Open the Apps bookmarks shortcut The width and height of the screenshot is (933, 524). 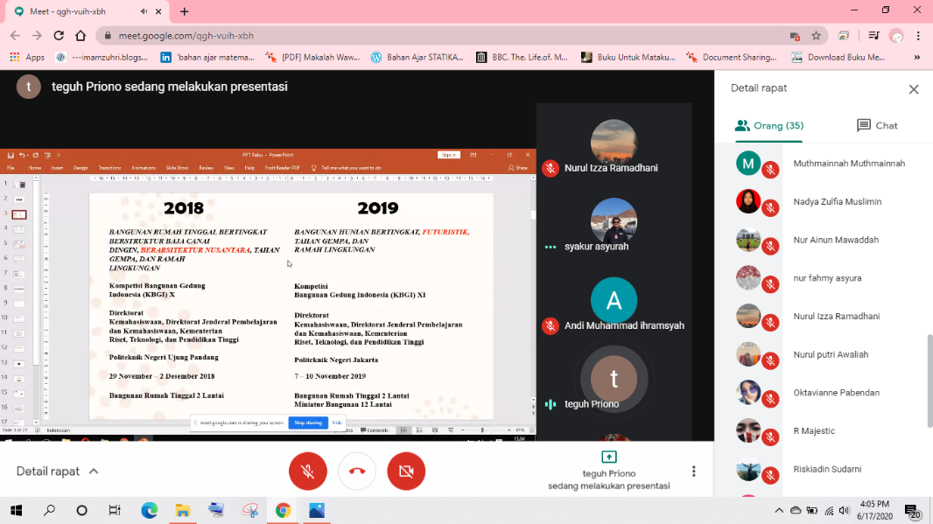(x=27, y=57)
